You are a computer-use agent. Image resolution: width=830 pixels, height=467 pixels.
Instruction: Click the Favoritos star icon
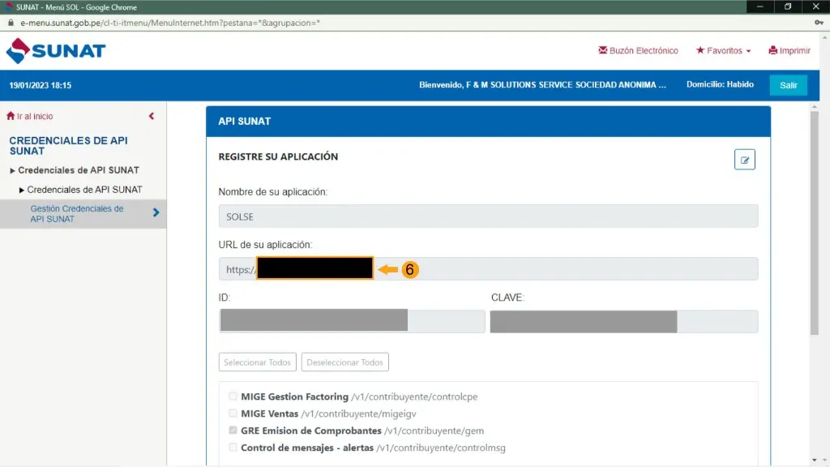pyautogui.click(x=700, y=50)
